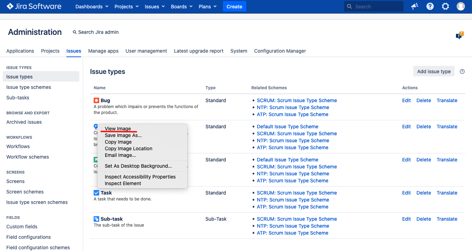Open the Help question mark menu
This screenshot has width=472, height=251.
(x=430, y=6)
